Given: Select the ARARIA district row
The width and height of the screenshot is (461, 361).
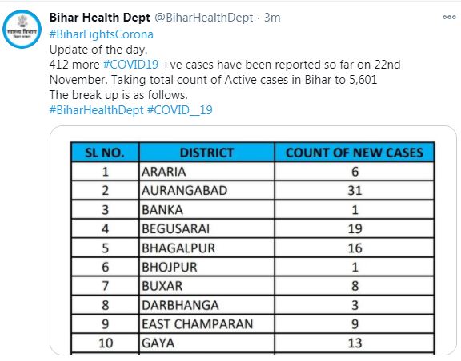Looking at the screenshot, I should coord(253,172).
